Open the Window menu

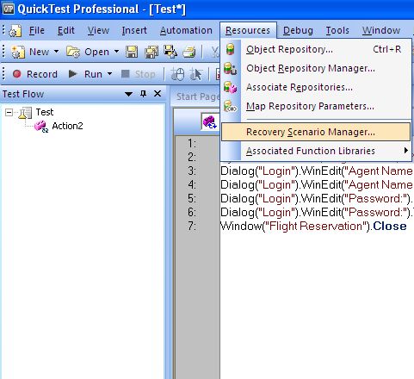point(381,30)
